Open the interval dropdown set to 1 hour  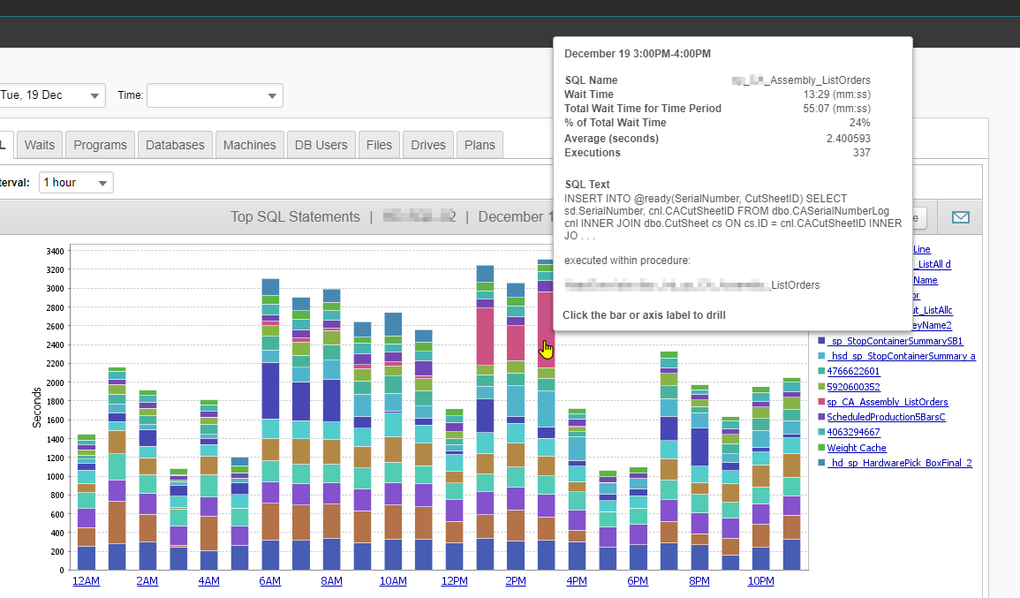point(76,183)
